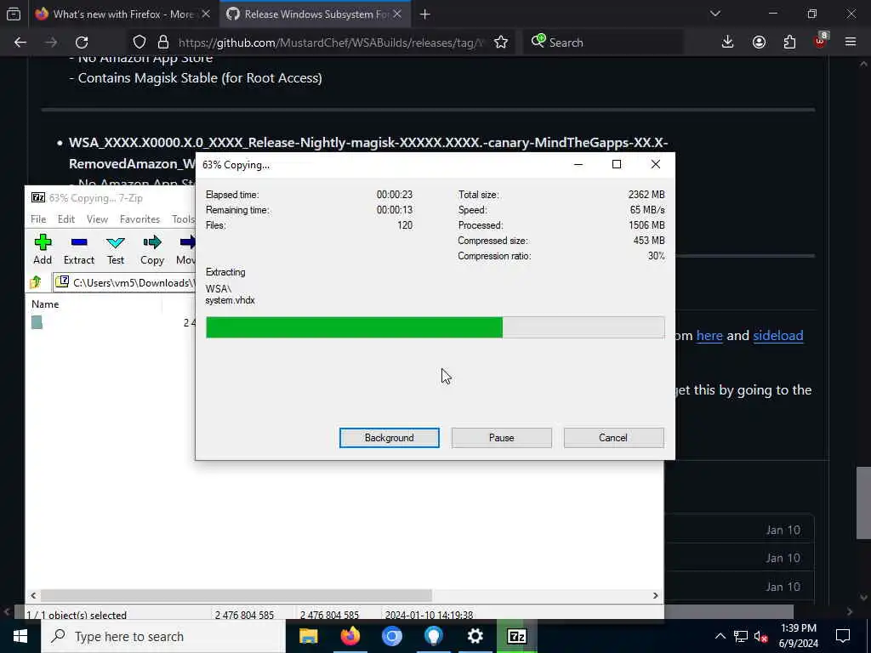
Task: Follow the 'here' link on the page
Action: (x=709, y=335)
